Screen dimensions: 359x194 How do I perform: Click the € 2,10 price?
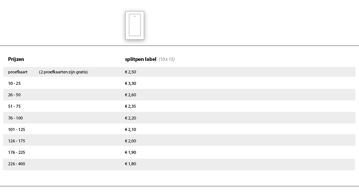130,129
